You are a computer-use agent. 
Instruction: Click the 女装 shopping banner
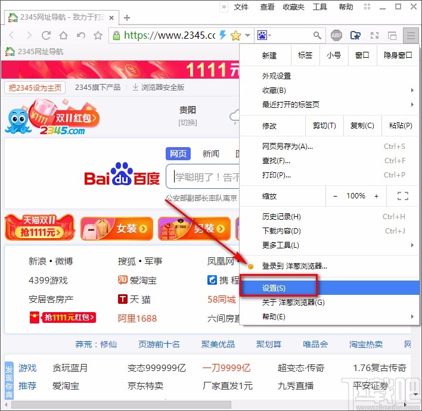tap(117, 229)
